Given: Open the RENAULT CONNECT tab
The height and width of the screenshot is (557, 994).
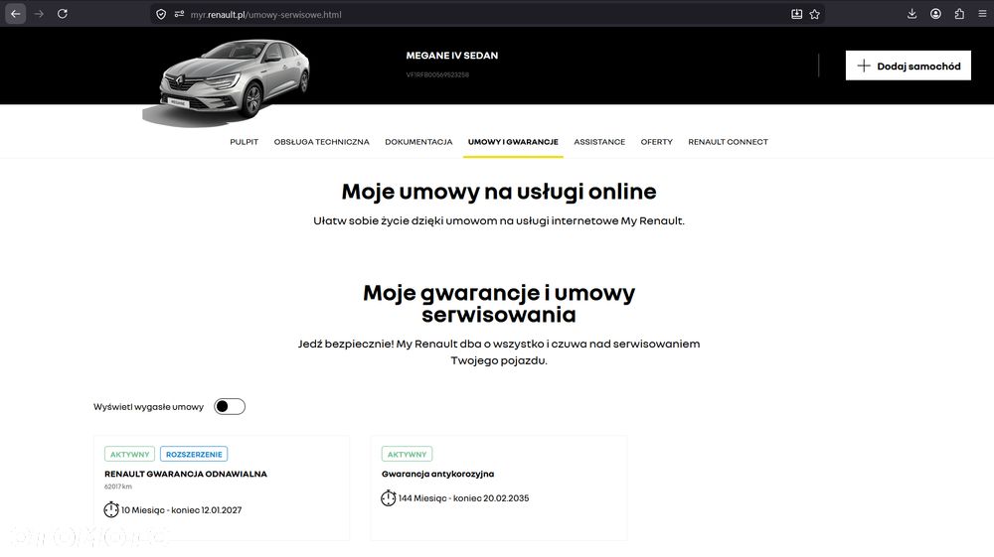Looking at the screenshot, I should (728, 142).
